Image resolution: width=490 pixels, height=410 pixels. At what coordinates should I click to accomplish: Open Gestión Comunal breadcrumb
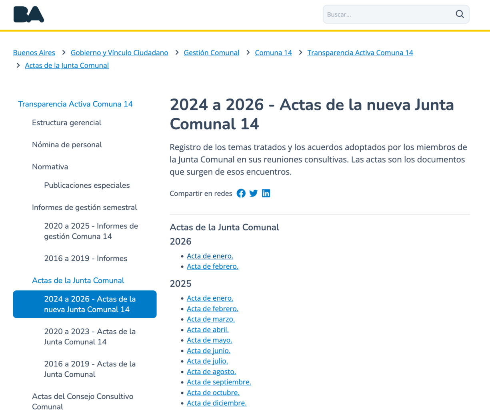(211, 53)
